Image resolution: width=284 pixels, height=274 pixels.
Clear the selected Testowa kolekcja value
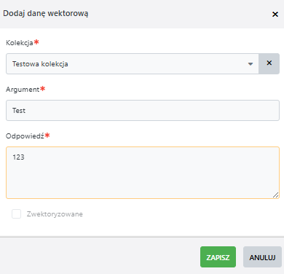tap(269, 63)
